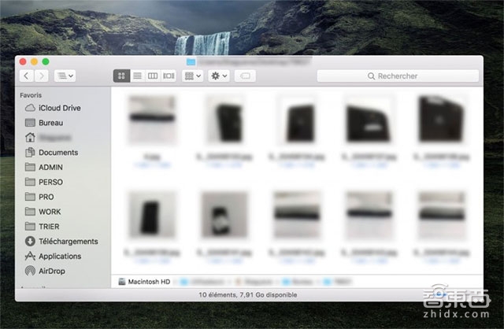Open AirDrop in sidebar
This screenshot has width=504, height=329.
(53, 271)
